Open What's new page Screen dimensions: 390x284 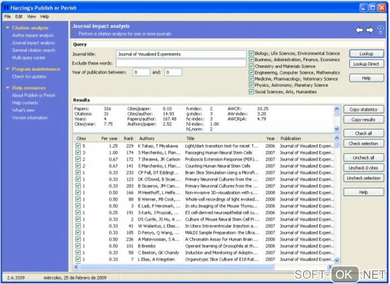click(x=23, y=111)
